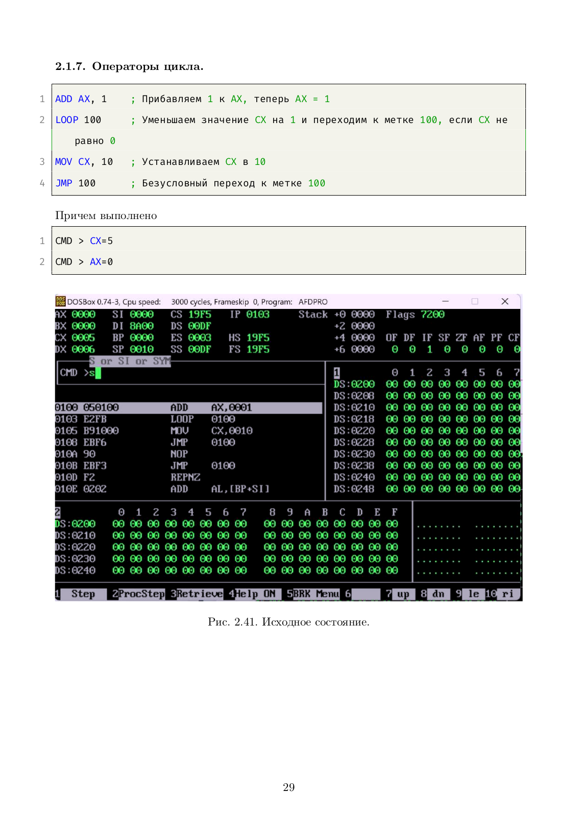Image resolution: width=578 pixels, height=817 pixels.
Task: Select the 3 Retrieve function key
Action: (197, 594)
